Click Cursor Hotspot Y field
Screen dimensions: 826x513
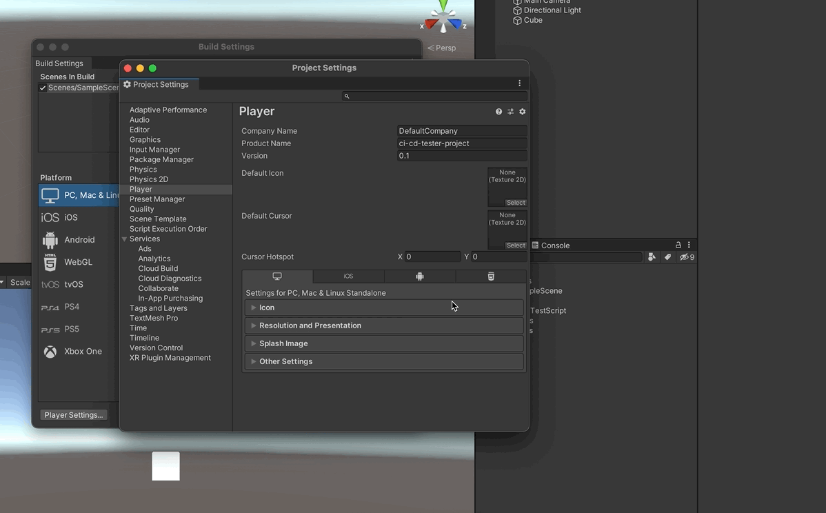click(499, 257)
